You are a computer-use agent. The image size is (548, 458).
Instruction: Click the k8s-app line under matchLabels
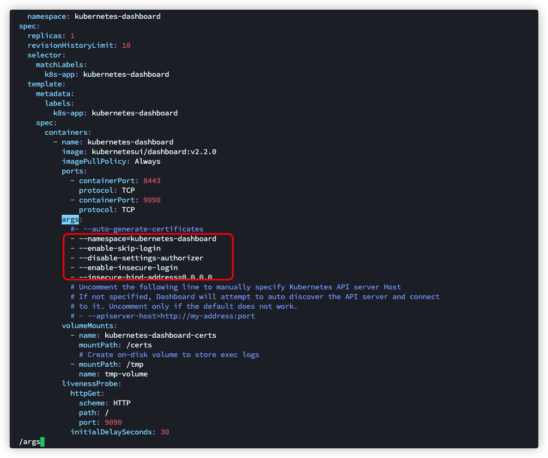[x=107, y=75]
